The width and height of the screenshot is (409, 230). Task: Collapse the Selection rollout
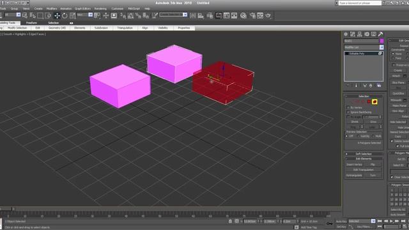click(364, 96)
